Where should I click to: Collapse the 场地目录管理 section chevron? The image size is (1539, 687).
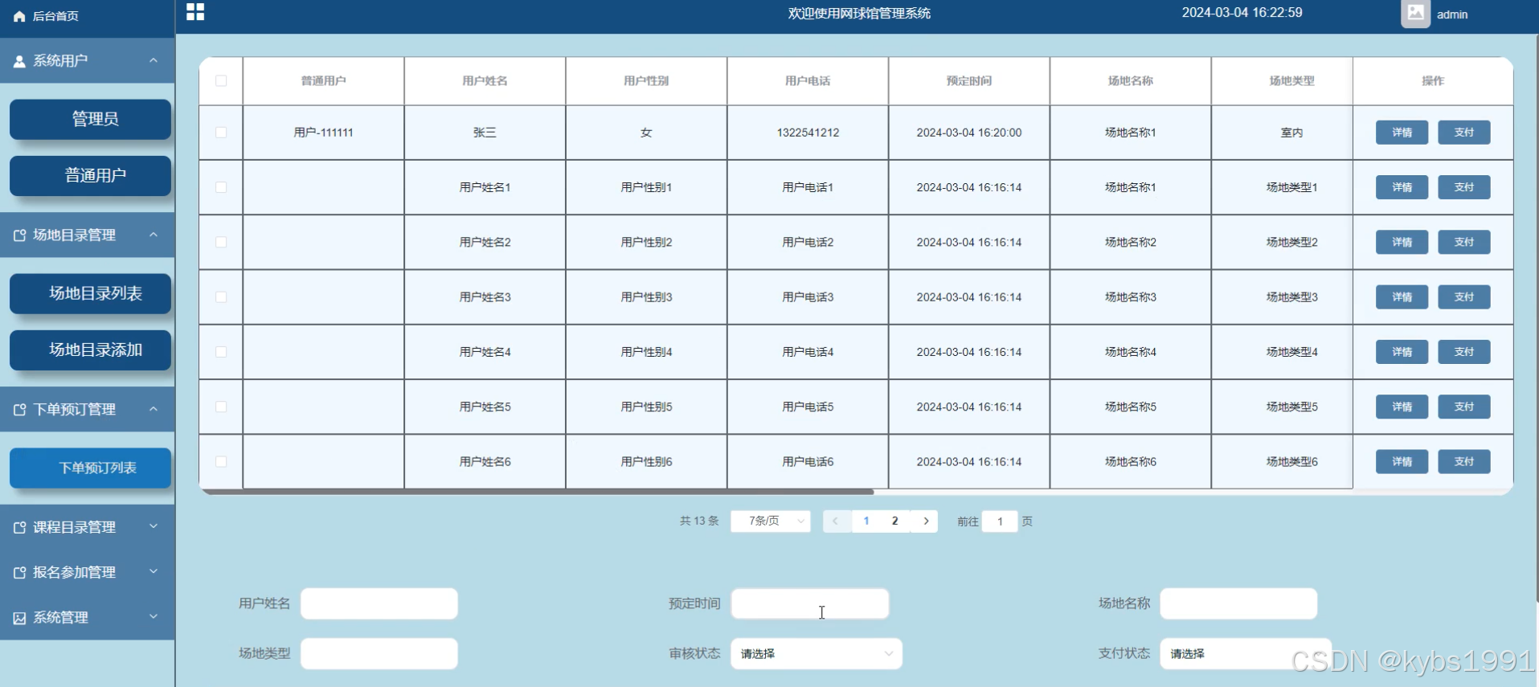[x=153, y=235]
